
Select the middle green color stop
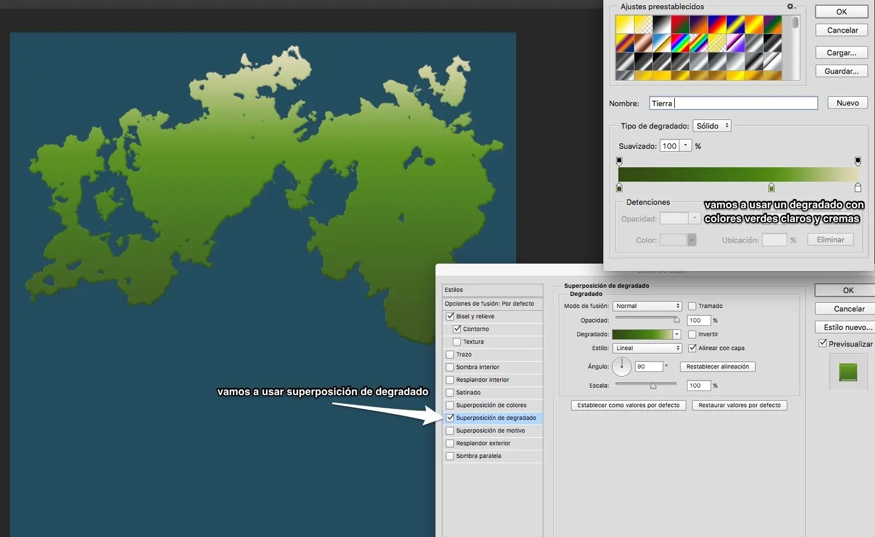tap(771, 187)
